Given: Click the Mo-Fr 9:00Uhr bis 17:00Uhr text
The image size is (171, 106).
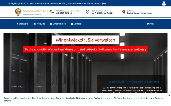Looking at the screenshot, I should [103, 13].
